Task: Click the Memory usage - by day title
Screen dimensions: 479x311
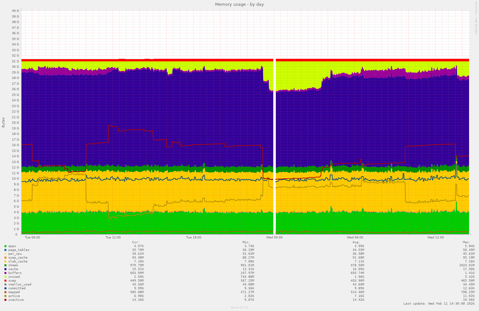Action: tap(239, 4)
